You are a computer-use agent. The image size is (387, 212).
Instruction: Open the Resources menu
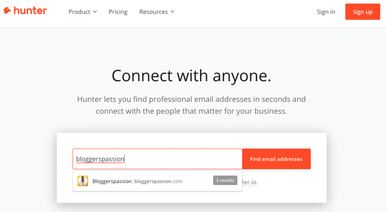[153, 12]
